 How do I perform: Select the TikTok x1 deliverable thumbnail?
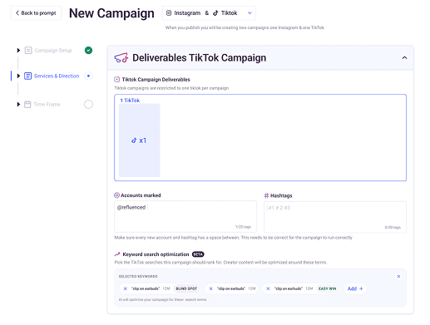(140, 140)
